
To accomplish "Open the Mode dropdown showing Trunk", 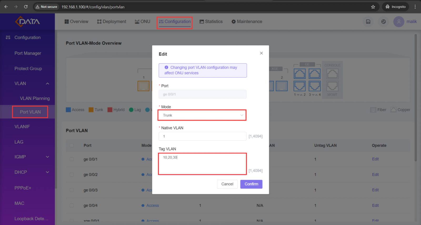I will 202,115.
